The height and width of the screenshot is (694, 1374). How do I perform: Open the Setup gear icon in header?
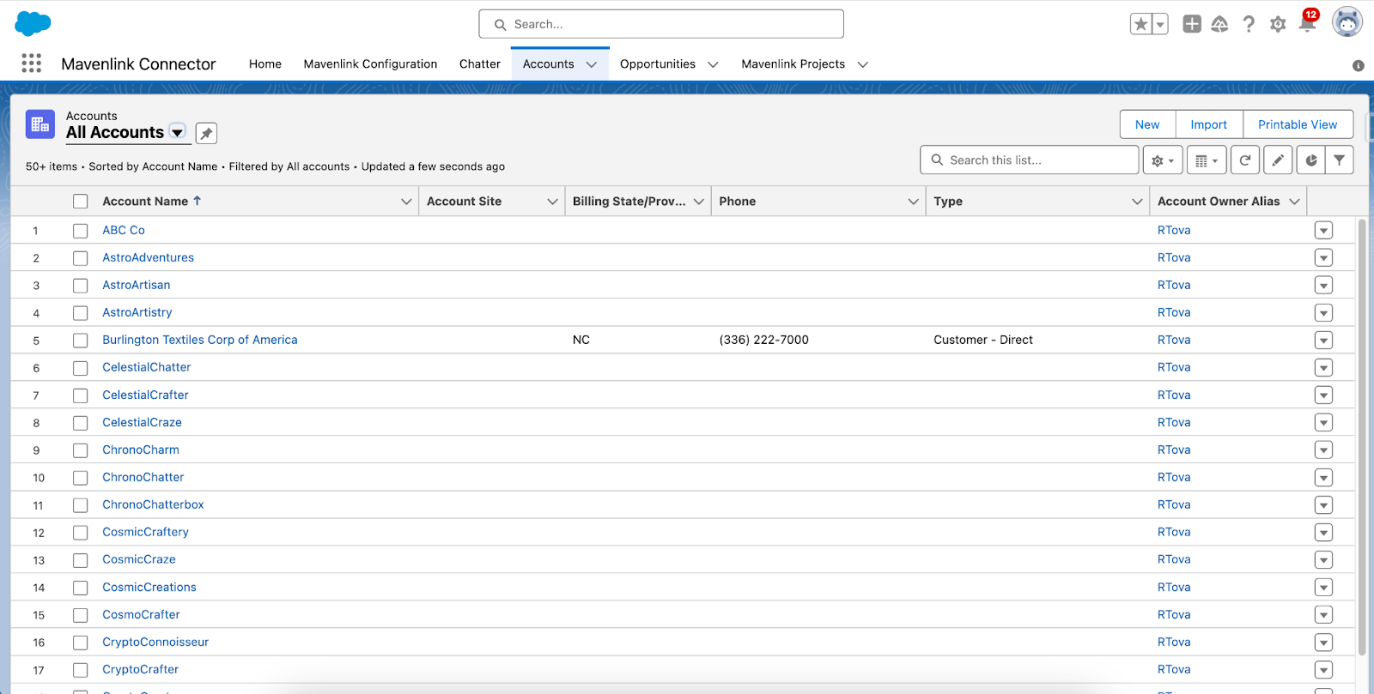click(1278, 24)
